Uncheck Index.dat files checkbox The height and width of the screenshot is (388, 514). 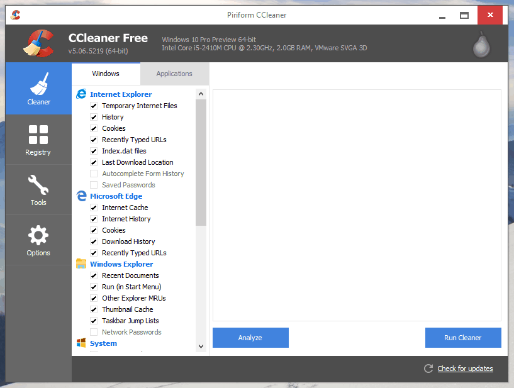coord(94,151)
